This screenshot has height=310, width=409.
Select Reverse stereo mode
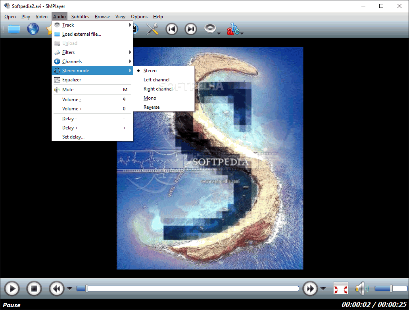[x=164, y=107]
